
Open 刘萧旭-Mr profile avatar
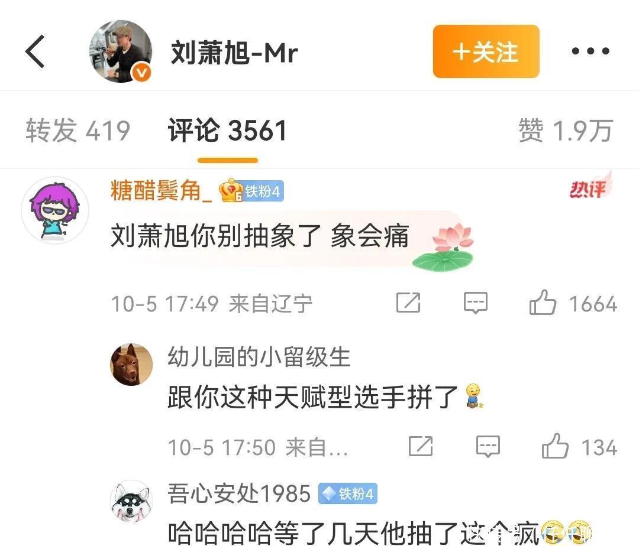pos(121,51)
